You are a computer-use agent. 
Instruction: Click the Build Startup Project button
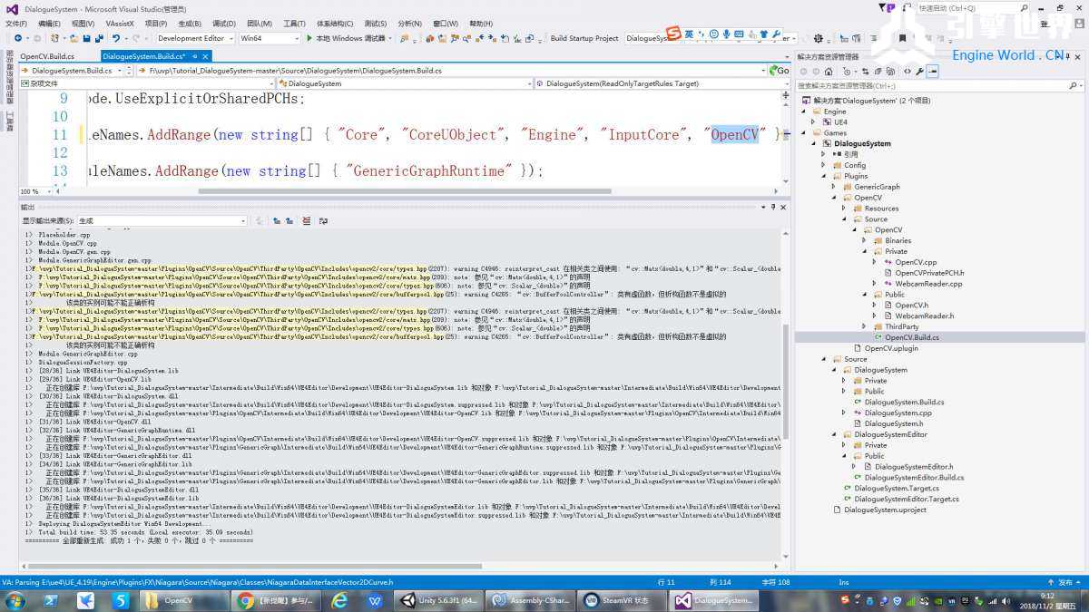click(584, 38)
